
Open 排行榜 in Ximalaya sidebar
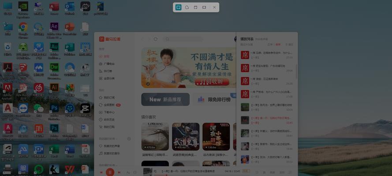pyautogui.click(x=106, y=71)
